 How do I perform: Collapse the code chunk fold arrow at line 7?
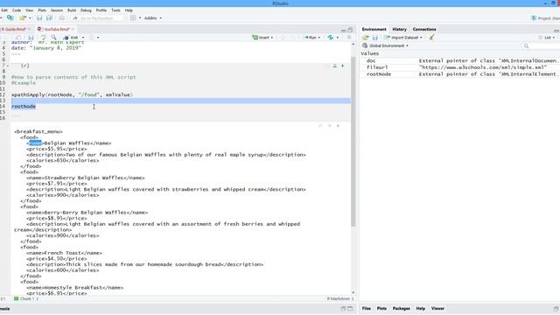click(x=8, y=66)
